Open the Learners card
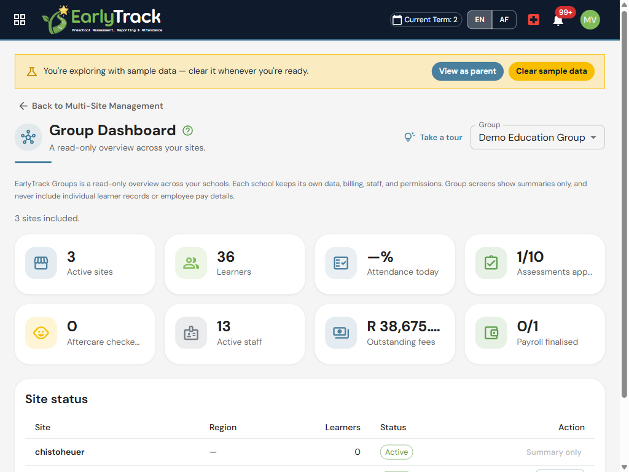This screenshot has width=629, height=472. click(235, 264)
